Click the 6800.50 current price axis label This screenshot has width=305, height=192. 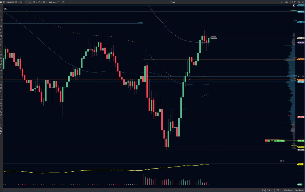point(301,38)
